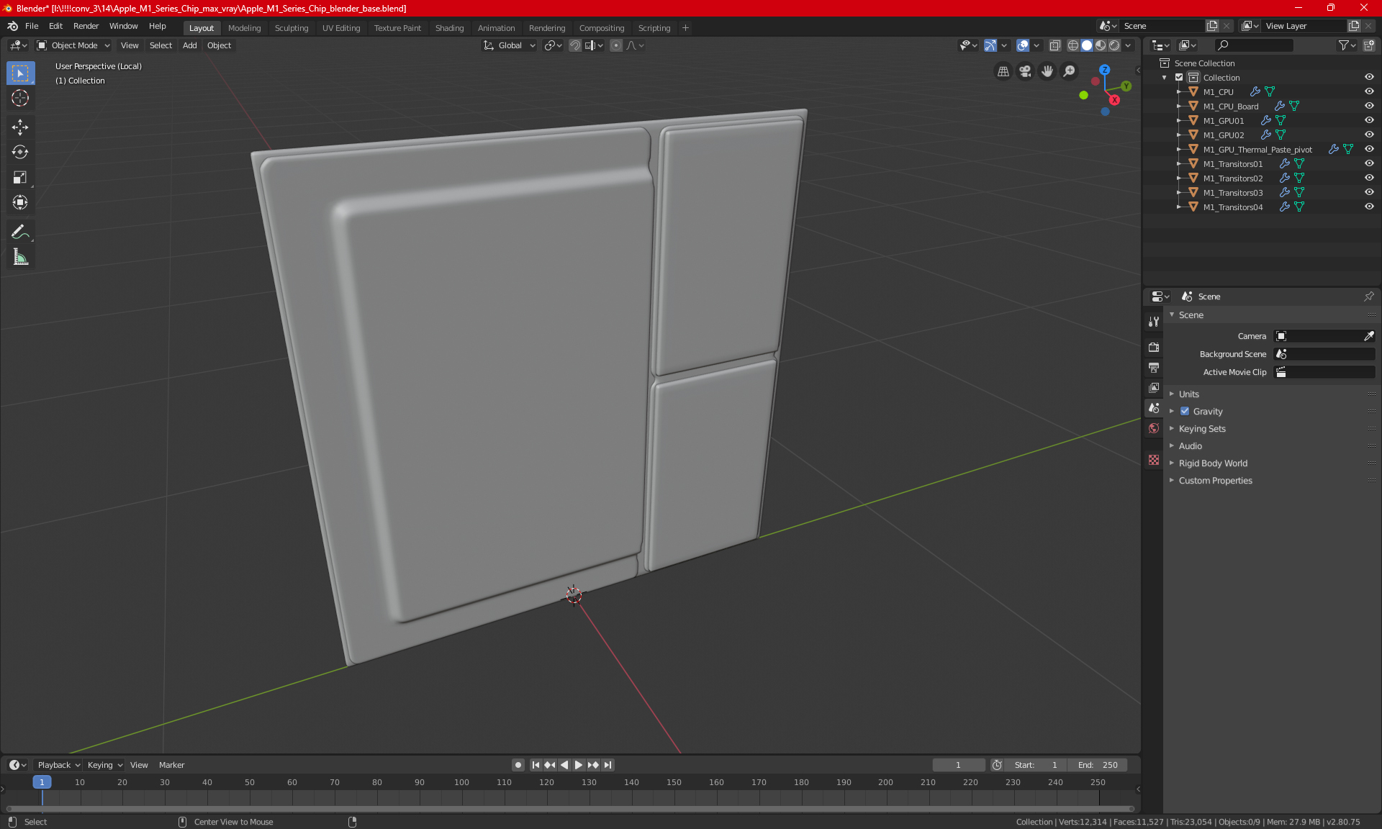The image size is (1382, 829).
Task: Toggle visibility of M1_GPU01
Action: 1369,120
